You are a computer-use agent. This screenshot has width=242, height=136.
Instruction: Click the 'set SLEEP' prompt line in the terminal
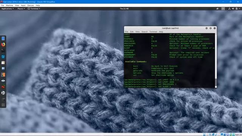pyautogui.click(x=147, y=87)
